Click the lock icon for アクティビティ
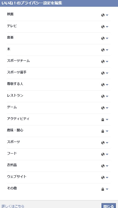 pos(103,120)
